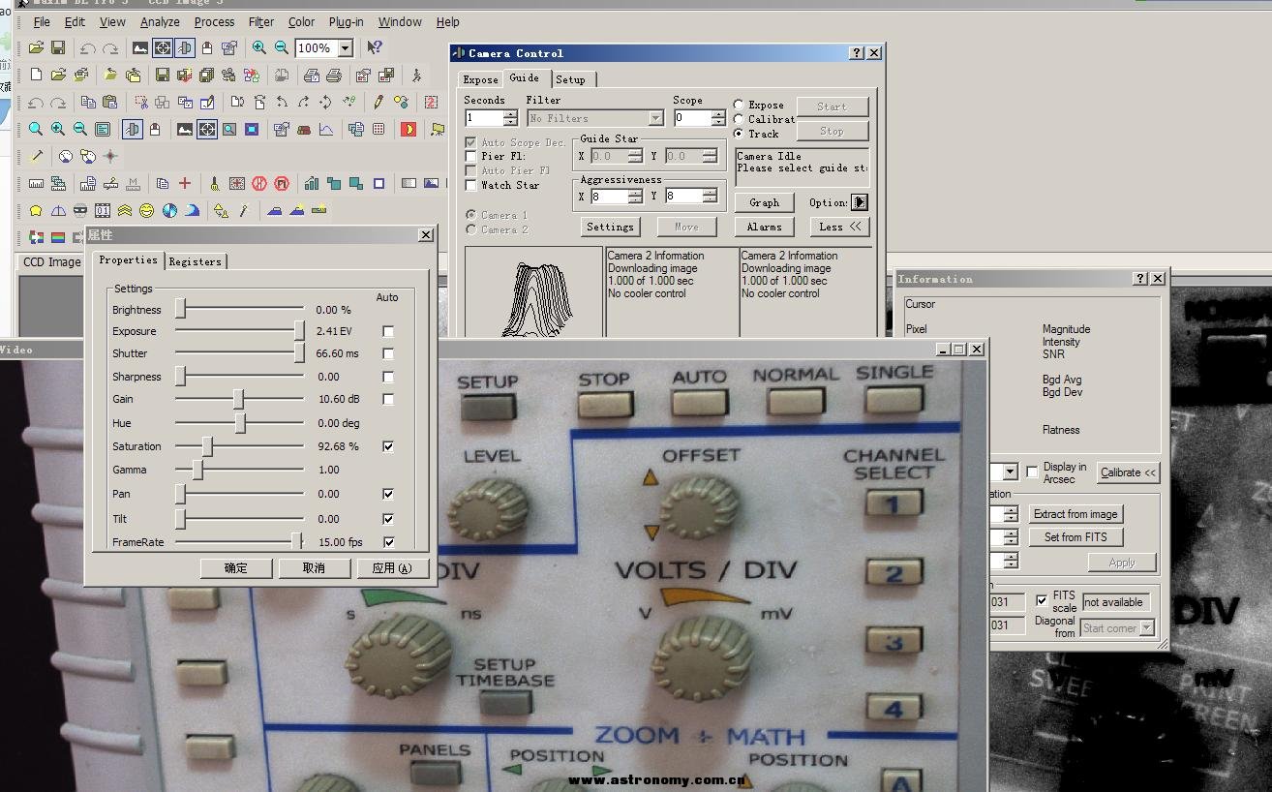Click the blue wave icon
Viewport: 1272px width, 792px height.
[x=192, y=210]
